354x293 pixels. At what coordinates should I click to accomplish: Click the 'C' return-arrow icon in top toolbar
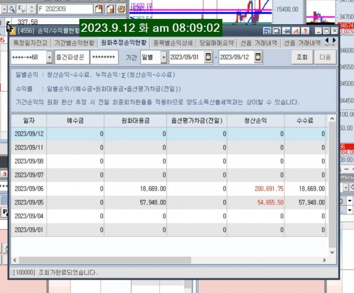coord(22,9)
